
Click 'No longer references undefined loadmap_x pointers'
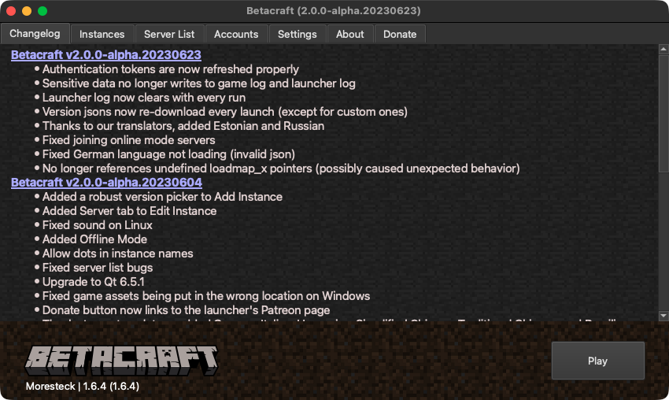click(x=281, y=169)
